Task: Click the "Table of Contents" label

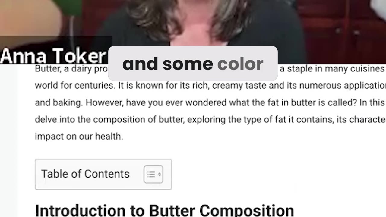Action: pos(85,174)
